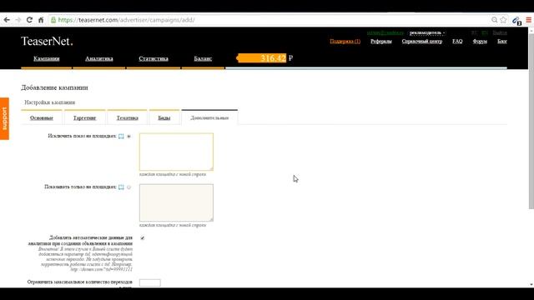
Task: Click the page vertical scrollbar thumb
Action: point(531,121)
